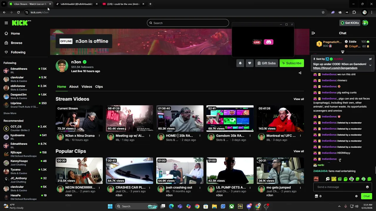Click the Discord icon in the floating player
This screenshot has width=376, height=211.
268,42
